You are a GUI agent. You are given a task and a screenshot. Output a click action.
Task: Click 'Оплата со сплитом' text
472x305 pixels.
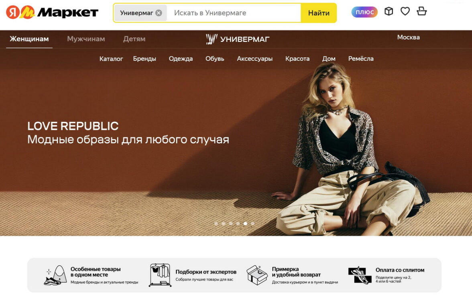point(400,270)
